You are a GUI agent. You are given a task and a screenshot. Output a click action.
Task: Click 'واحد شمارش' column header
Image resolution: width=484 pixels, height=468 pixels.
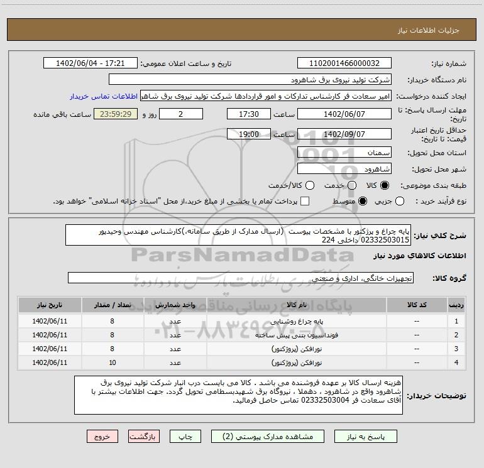[x=175, y=305]
